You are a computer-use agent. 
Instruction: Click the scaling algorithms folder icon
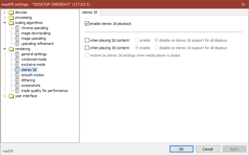11,23
